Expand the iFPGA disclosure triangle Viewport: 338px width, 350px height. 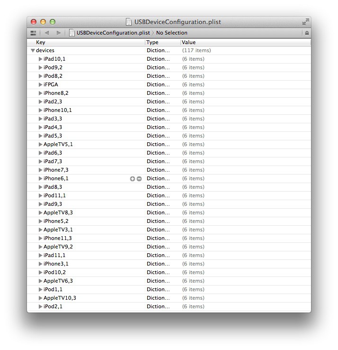(40, 84)
